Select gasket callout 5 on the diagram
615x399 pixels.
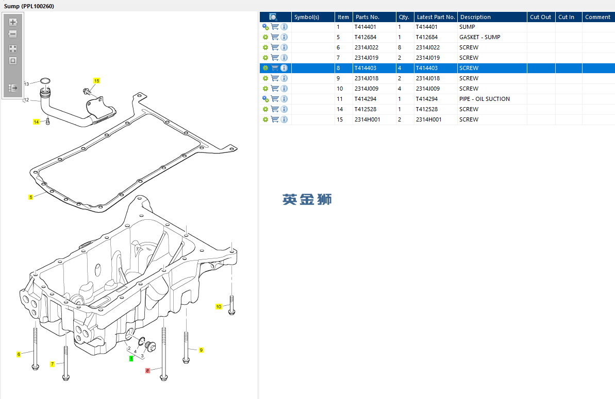click(x=30, y=197)
